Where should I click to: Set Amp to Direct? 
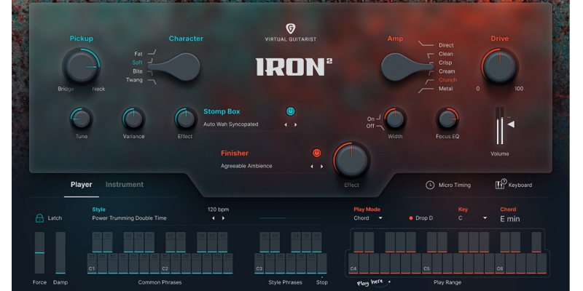tap(446, 45)
